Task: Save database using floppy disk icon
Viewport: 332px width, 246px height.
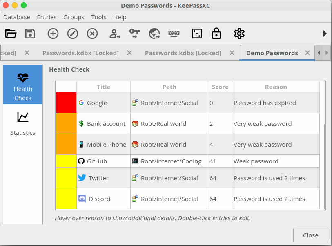Action: 30,34
